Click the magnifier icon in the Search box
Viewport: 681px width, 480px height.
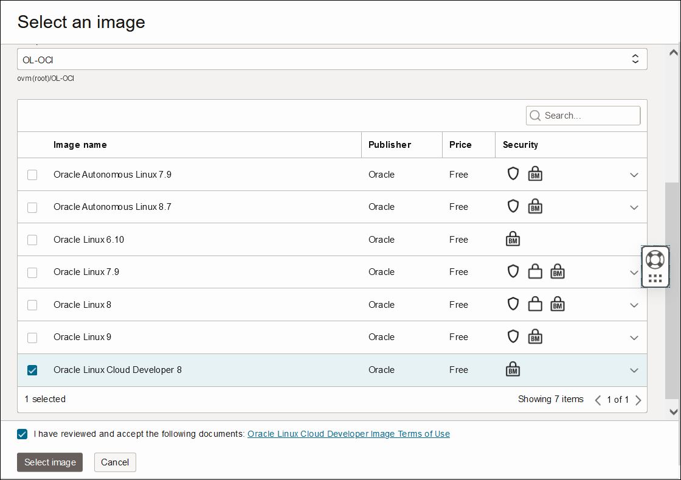535,116
